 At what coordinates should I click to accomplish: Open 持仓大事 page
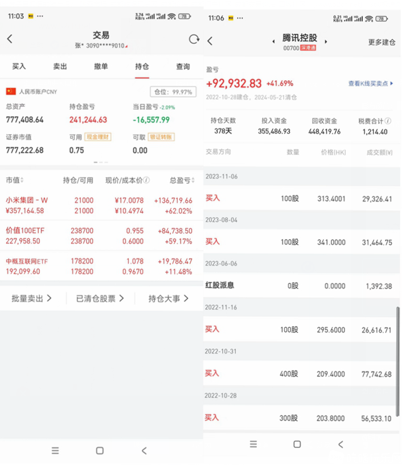click(x=168, y=298)
